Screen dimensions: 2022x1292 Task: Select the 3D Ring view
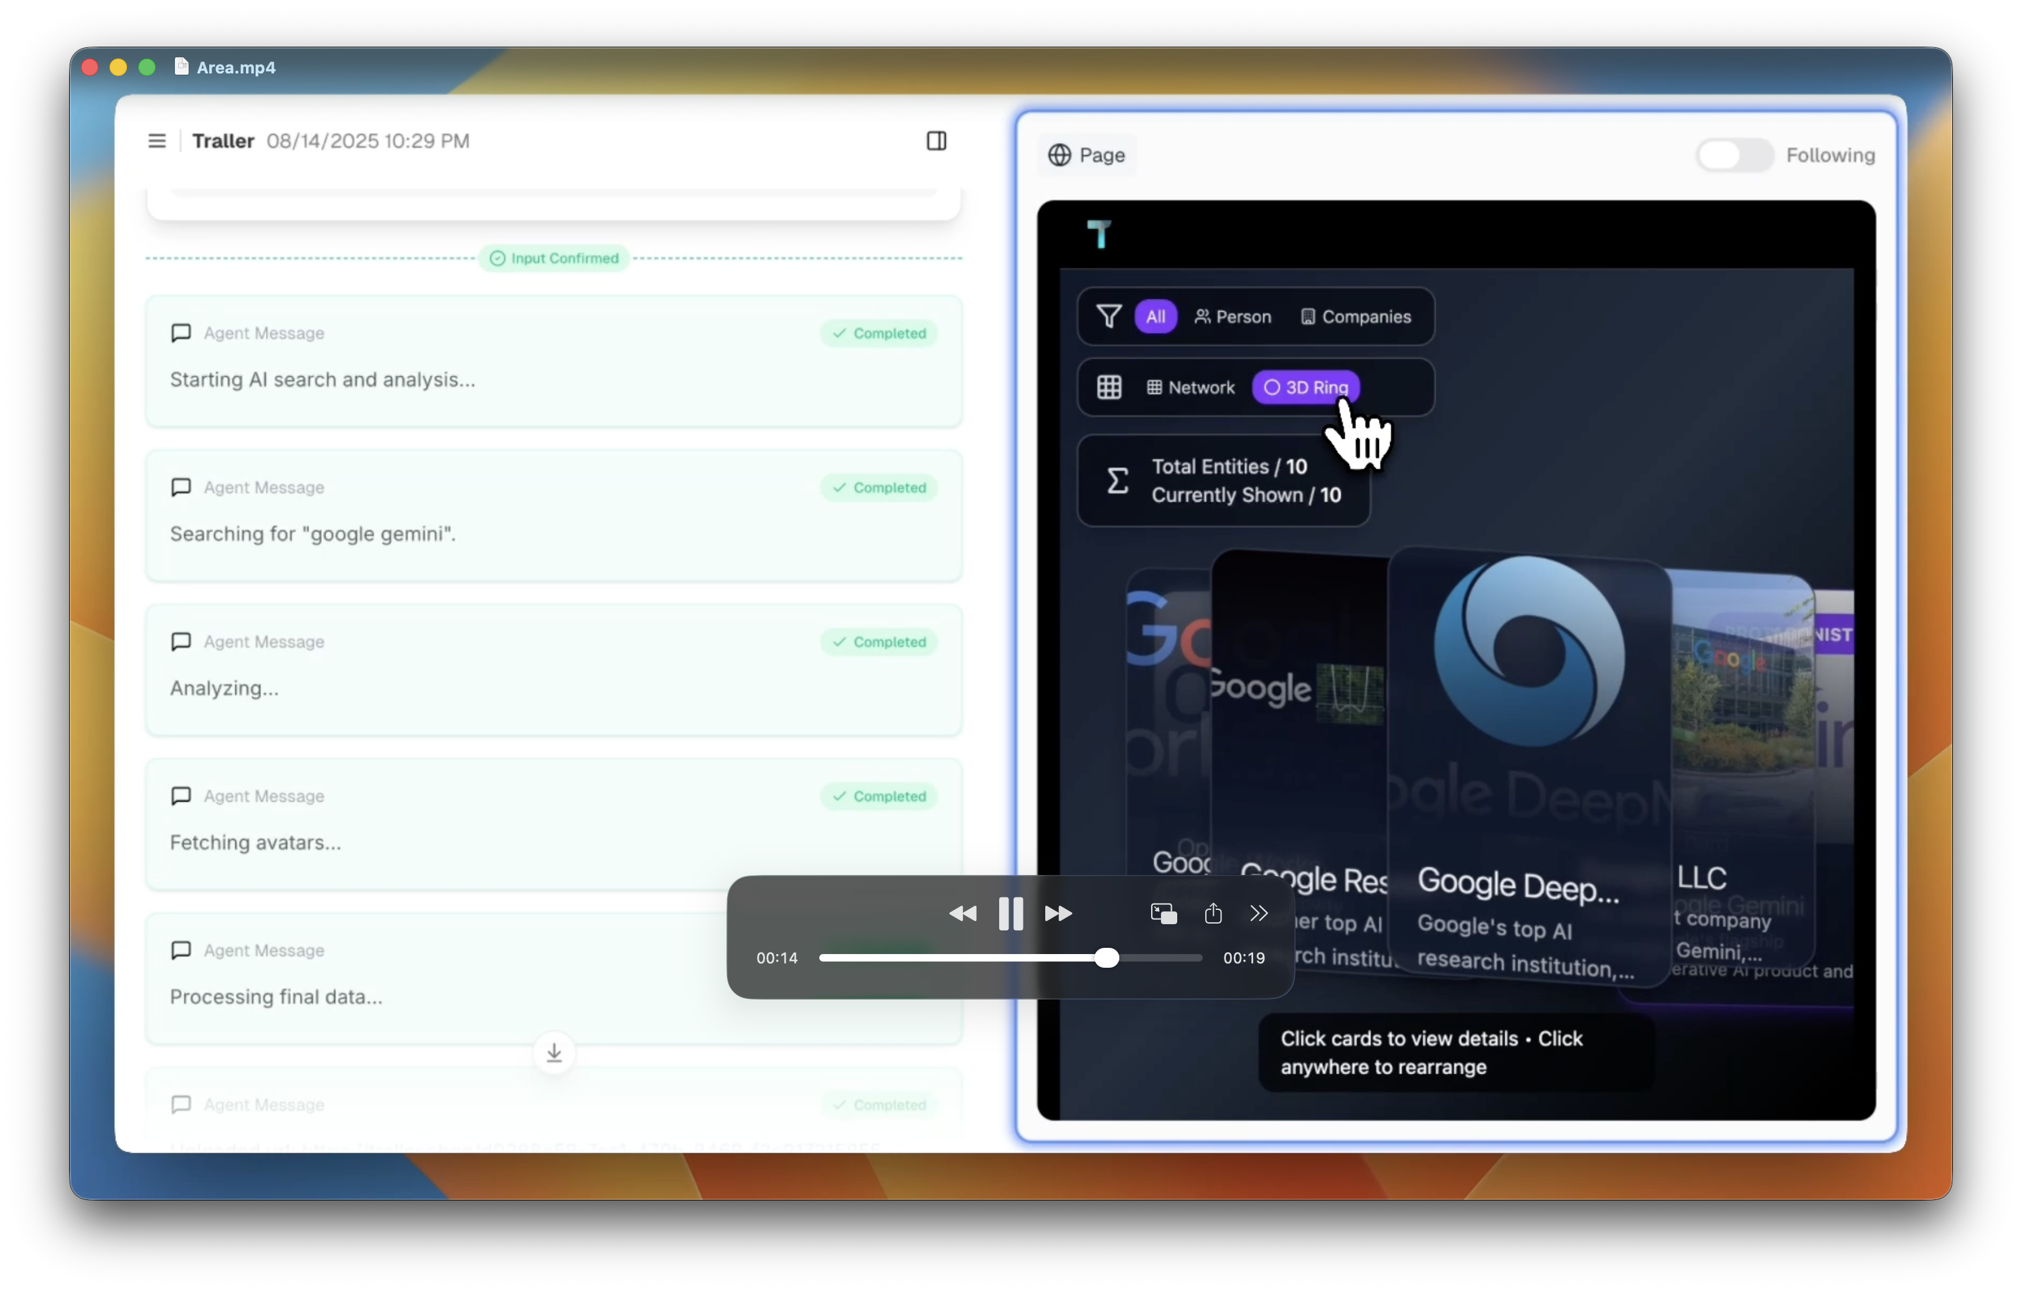[1305, 387]
